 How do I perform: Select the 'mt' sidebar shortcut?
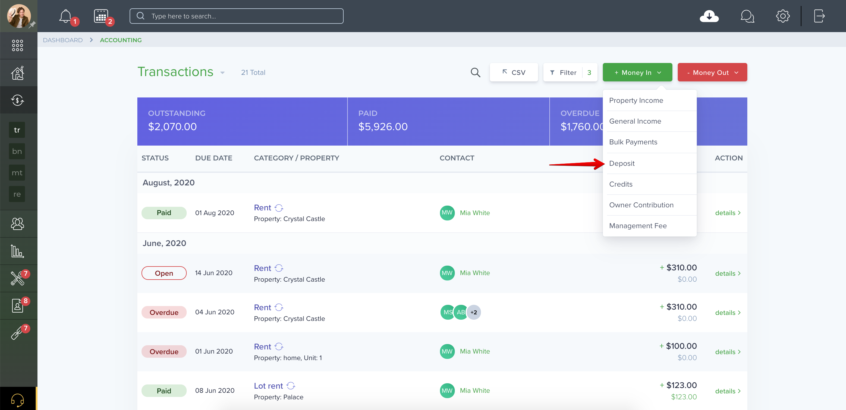click(17, 173)
